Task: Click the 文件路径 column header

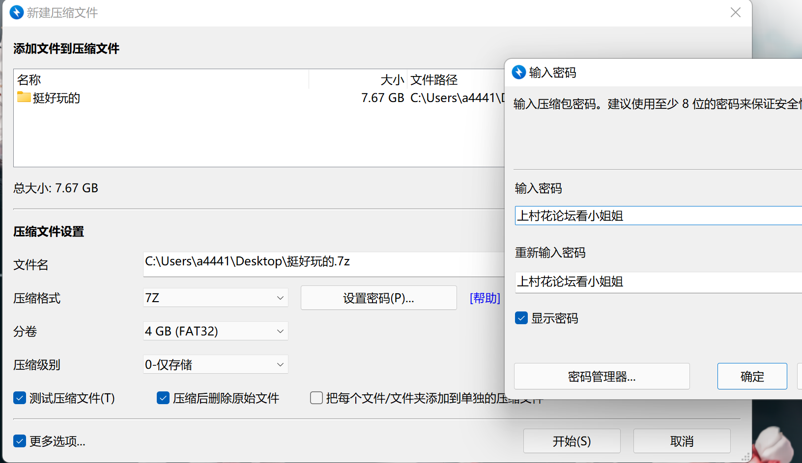Action: click(x=434, y=79)
